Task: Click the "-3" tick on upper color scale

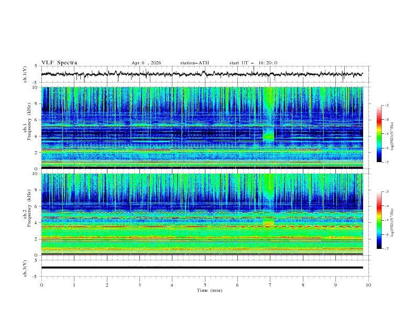Action: click(x=386, y=105)
